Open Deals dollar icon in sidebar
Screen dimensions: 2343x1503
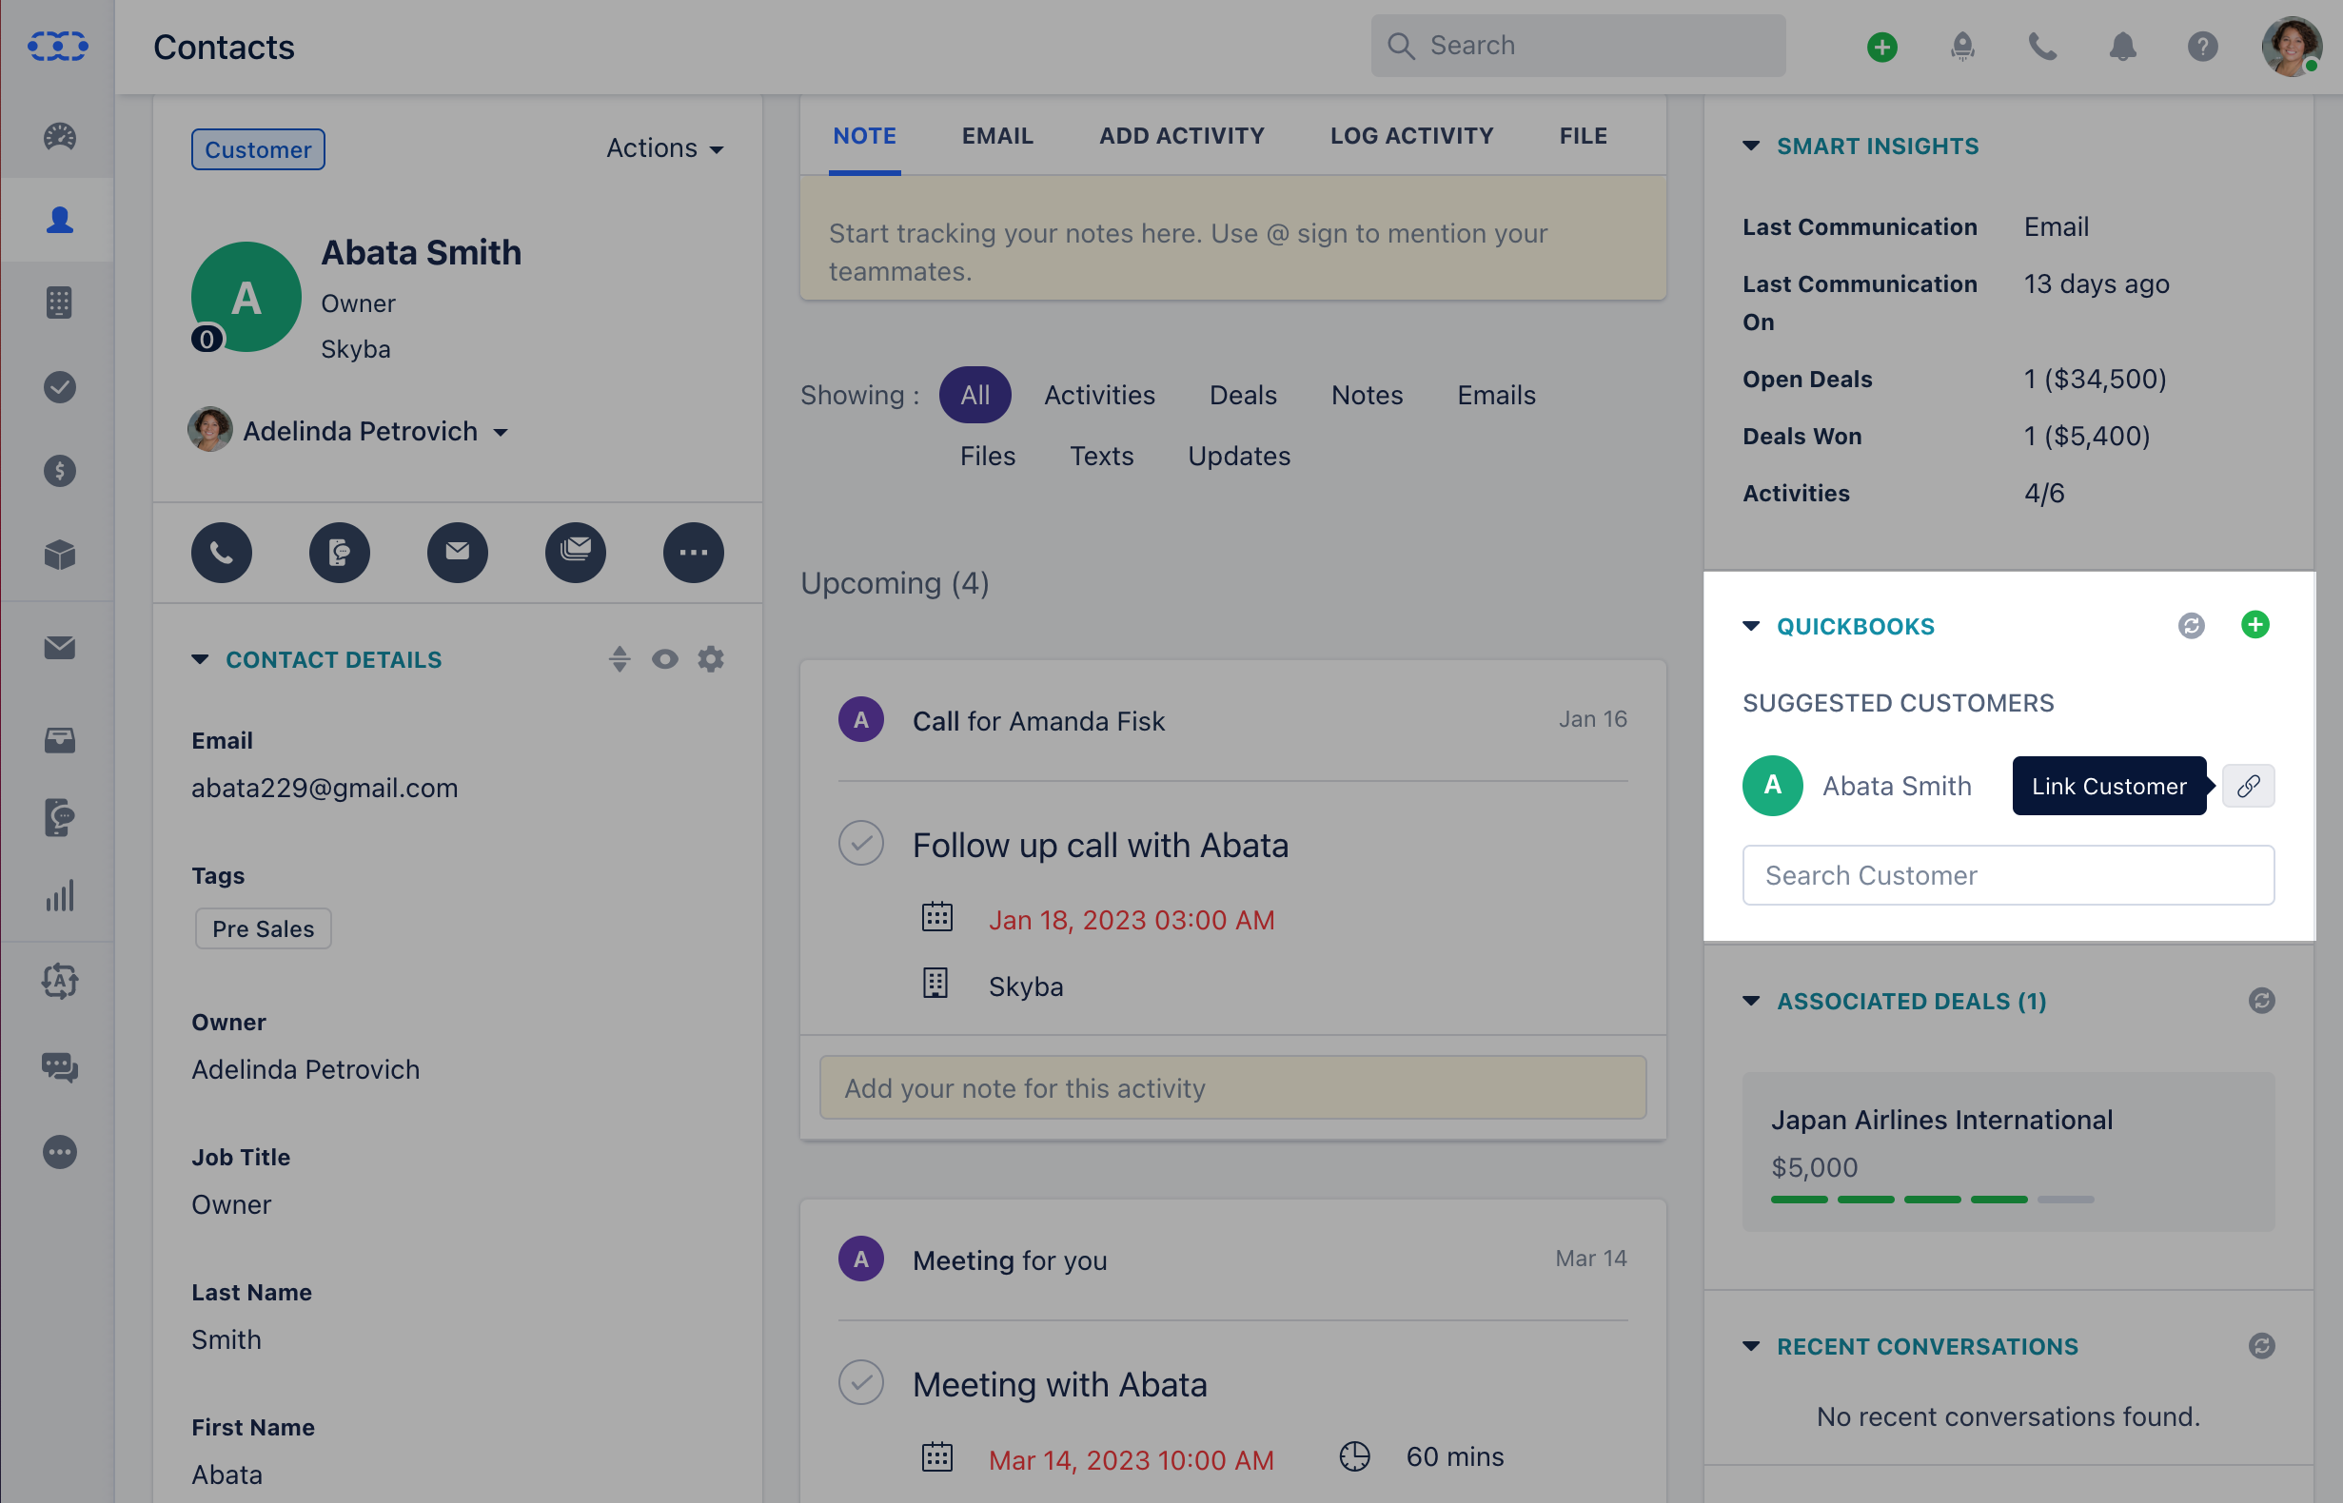[60, 472]
